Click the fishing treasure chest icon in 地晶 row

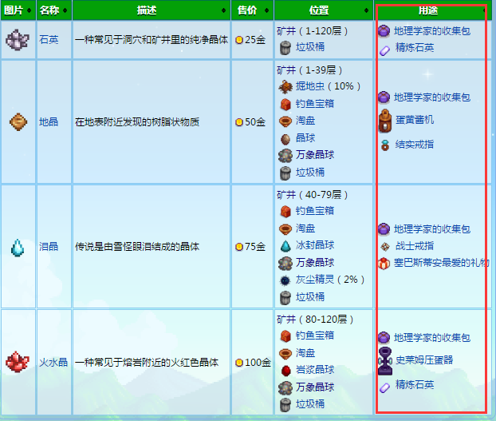click(285, 104)
